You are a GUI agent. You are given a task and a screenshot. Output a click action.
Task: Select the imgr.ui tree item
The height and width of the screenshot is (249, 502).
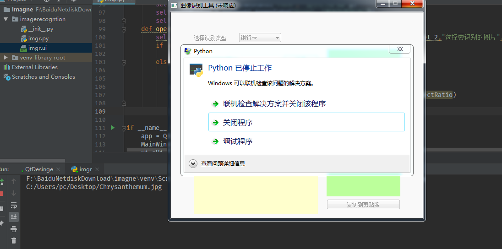(x=46, y=48)
